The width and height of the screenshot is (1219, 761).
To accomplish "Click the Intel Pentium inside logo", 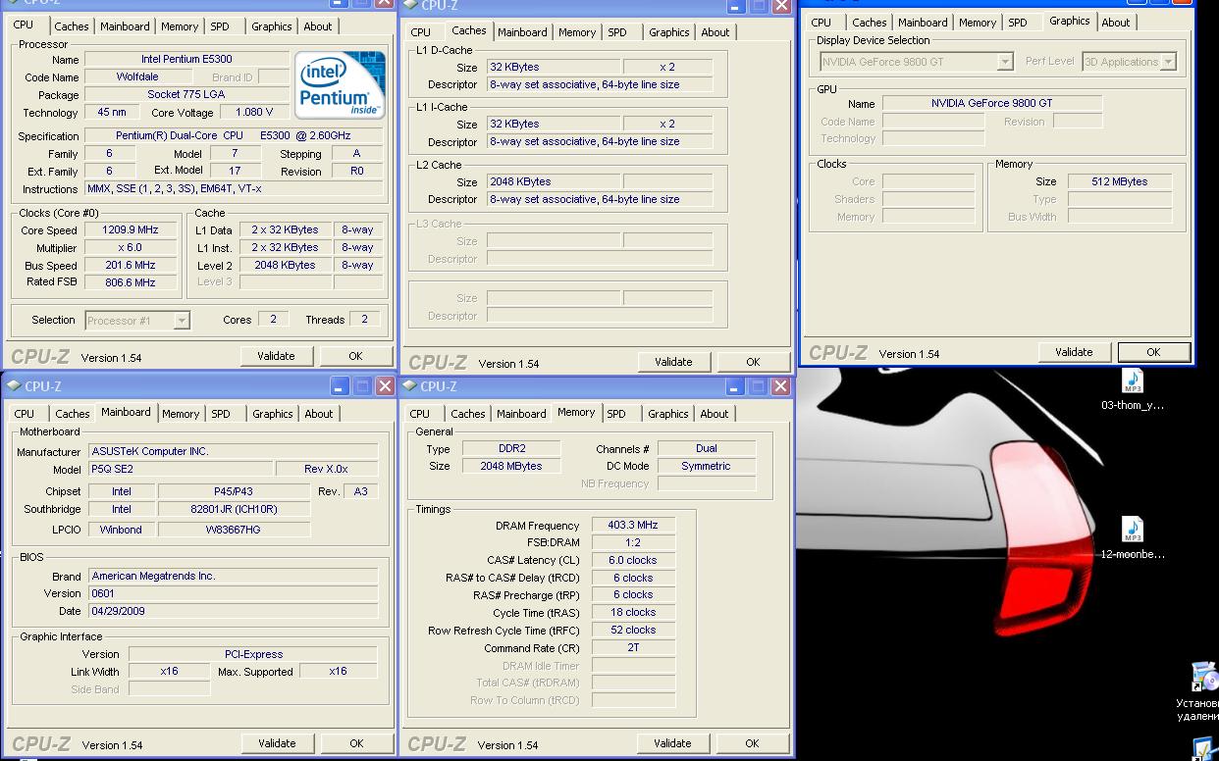I will 341,84.
